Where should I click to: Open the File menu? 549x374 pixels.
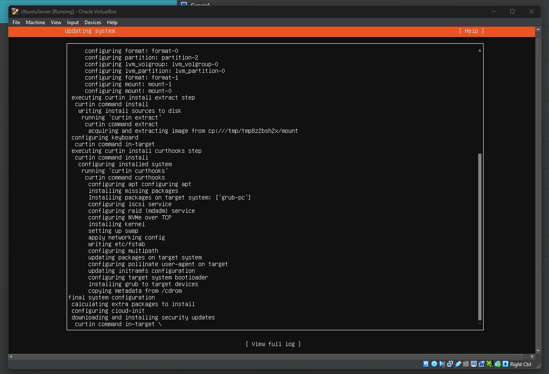16,22
